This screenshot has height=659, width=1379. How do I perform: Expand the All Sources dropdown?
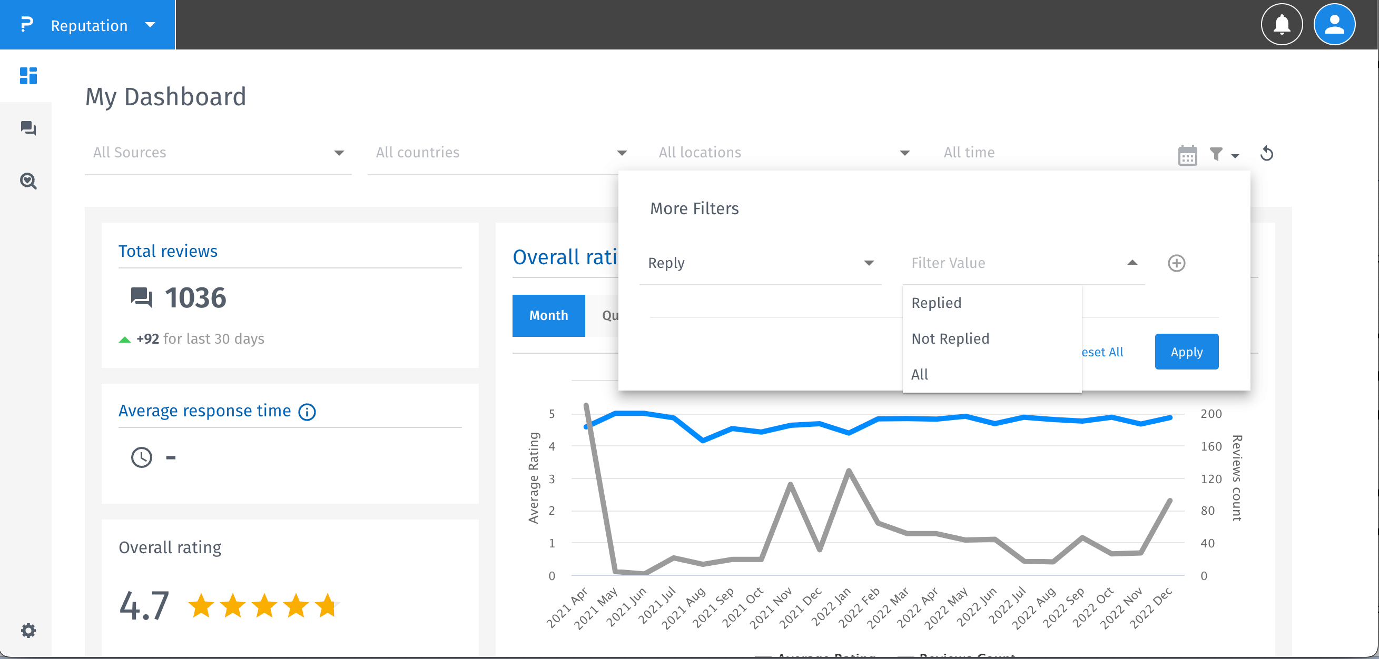pos(218,153)
